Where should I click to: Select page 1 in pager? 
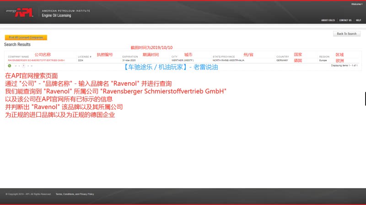click(24, 66)
